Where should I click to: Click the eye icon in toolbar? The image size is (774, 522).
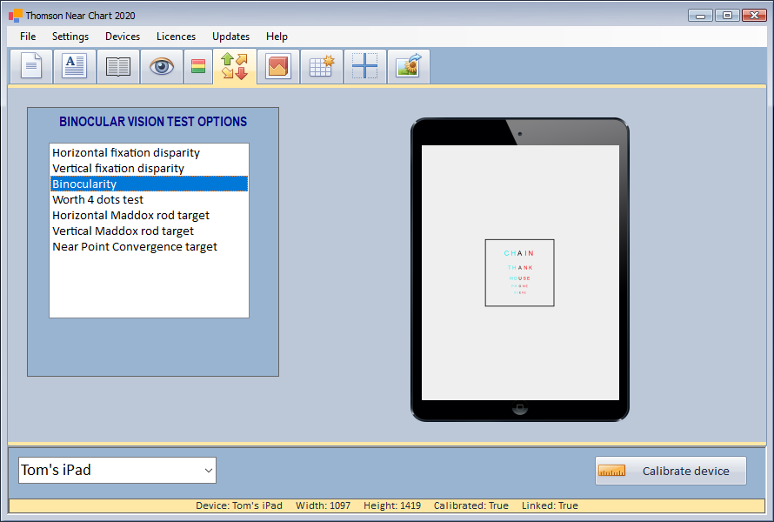point(162,67)
